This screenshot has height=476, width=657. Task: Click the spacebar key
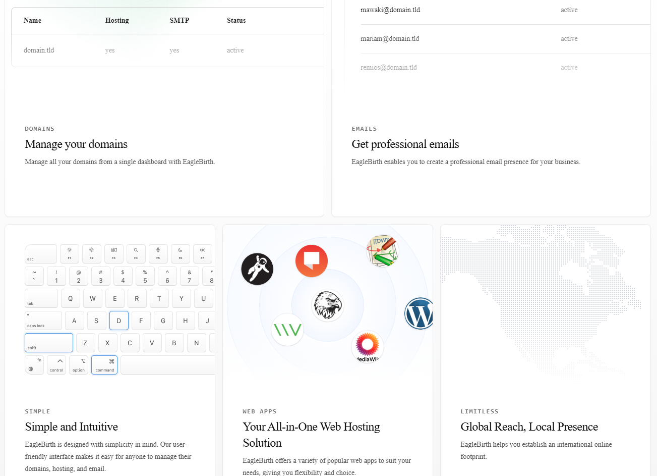tap(168, 365)
